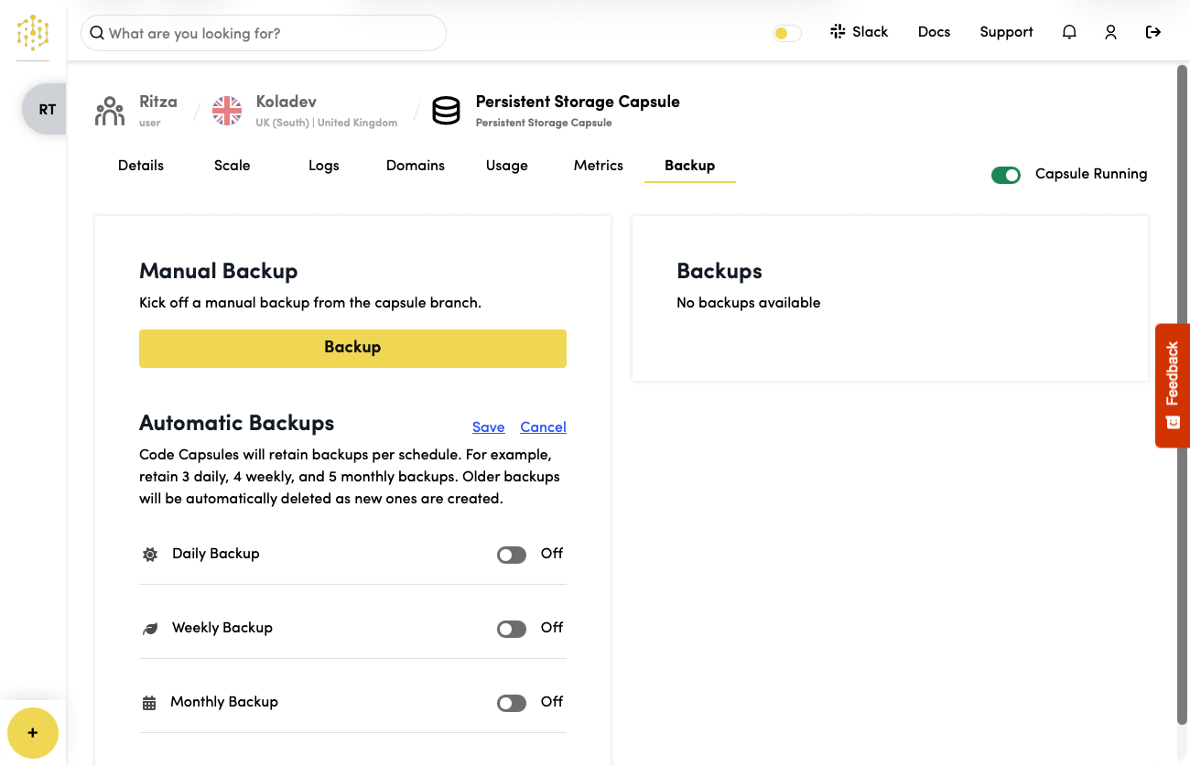Click the Code Capsules logo in the sidebar
Screen dimensions: 1190x766
32,33
